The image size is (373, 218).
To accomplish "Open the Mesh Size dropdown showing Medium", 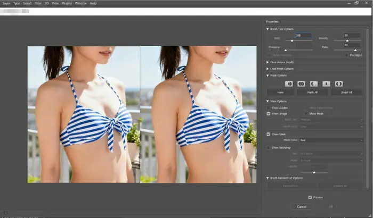I will click(331, 120).
